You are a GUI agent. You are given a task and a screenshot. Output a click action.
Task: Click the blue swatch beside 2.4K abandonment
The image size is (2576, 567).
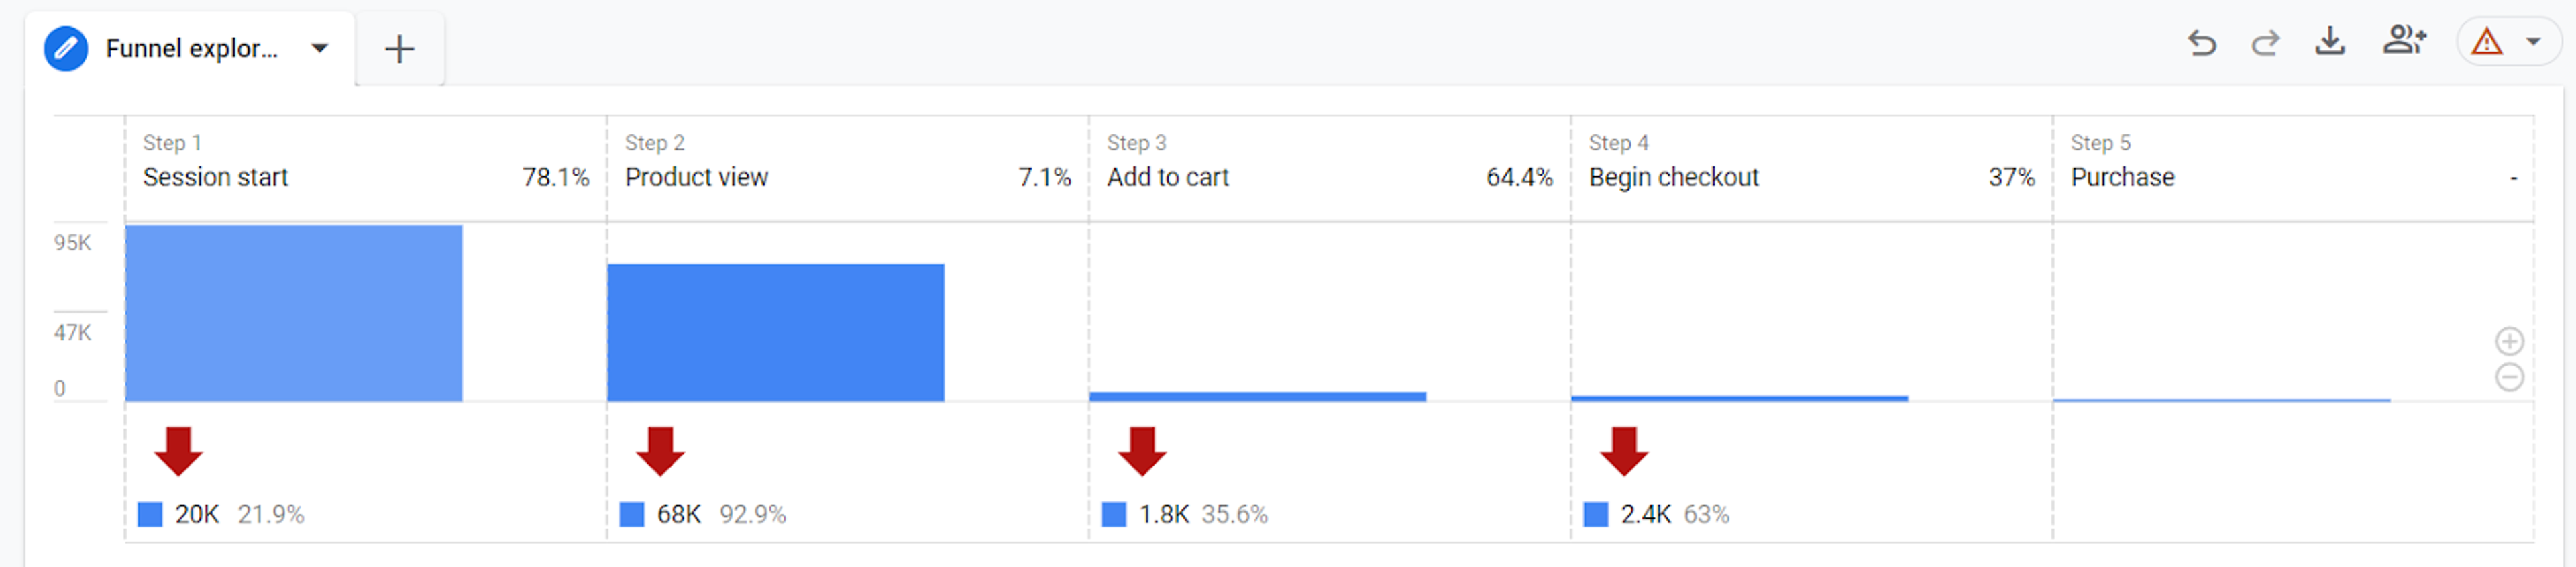click(1596, 514)
